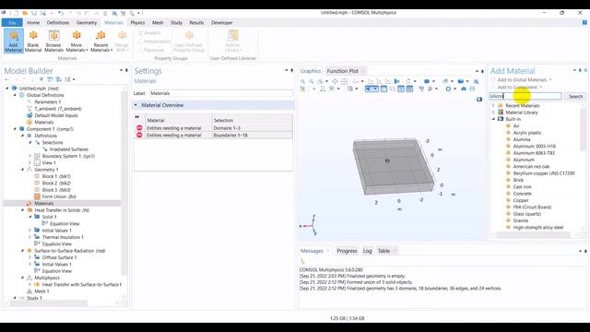This screenshot has width=590, height=332.
Task: Open the Table tab
Action: click(x=383, y=251)
